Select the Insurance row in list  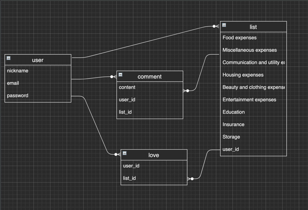point(254,124)
